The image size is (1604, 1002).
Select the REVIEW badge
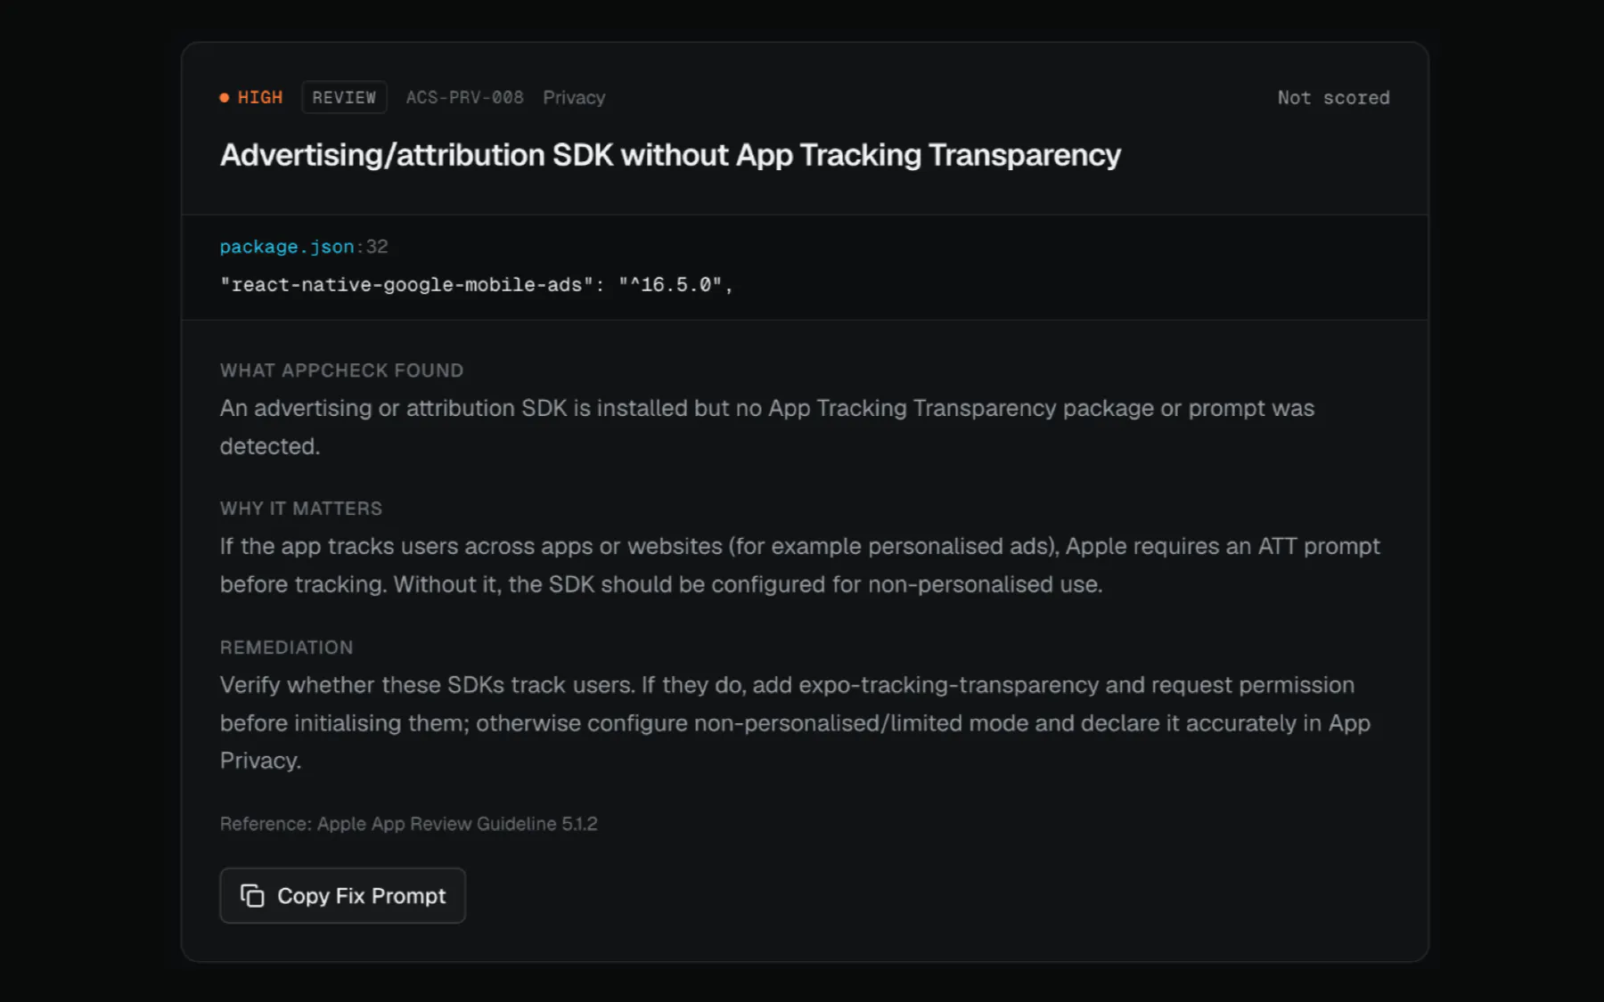(x=344, y=97)
